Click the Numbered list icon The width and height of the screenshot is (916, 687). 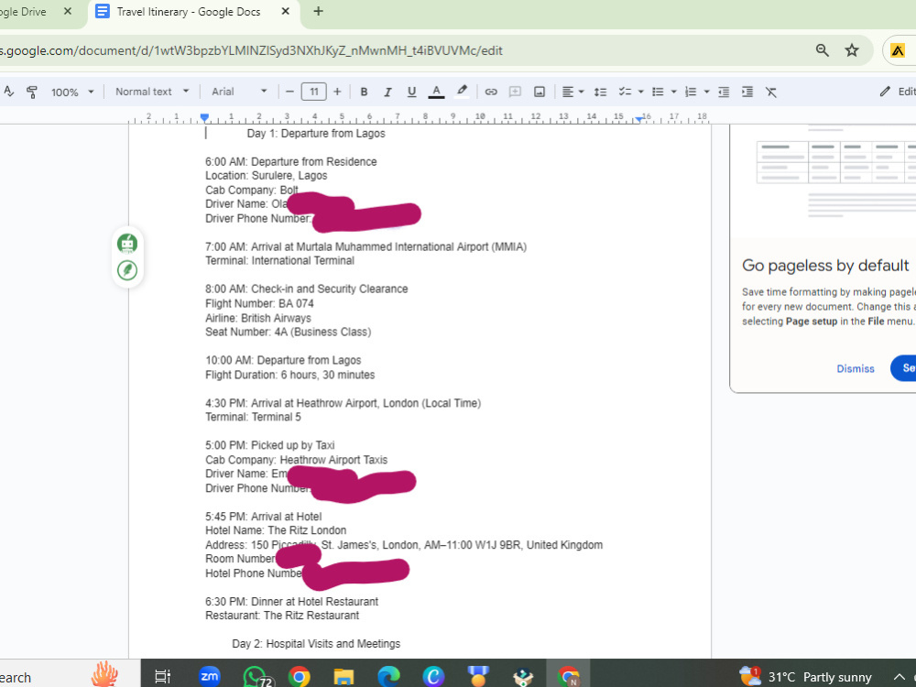point(691,92)
